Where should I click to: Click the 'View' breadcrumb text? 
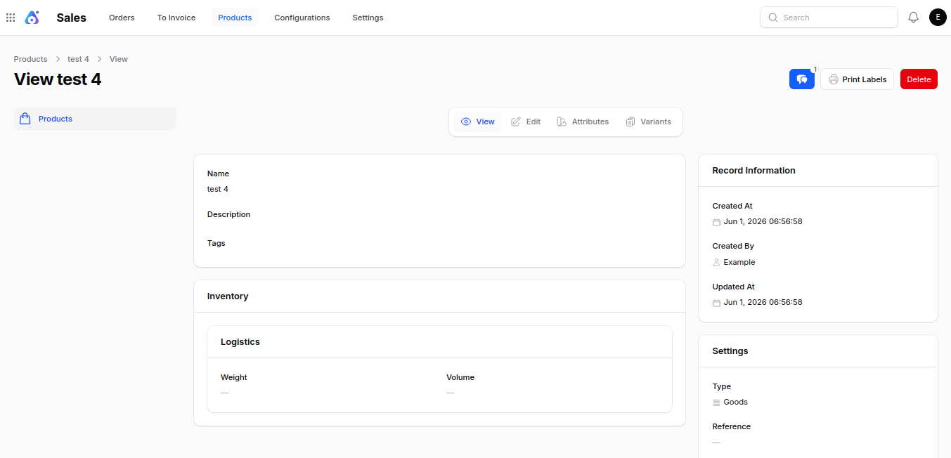(x=119, y=59)
